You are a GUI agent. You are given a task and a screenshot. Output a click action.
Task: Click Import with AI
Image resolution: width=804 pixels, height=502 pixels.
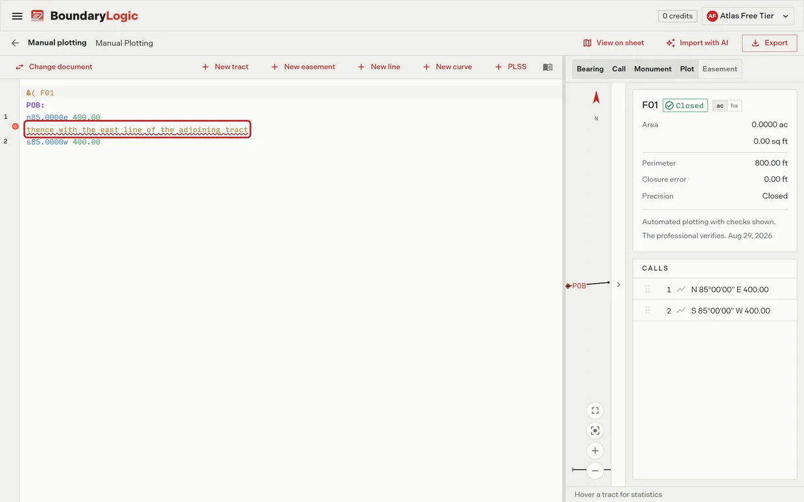697,43
